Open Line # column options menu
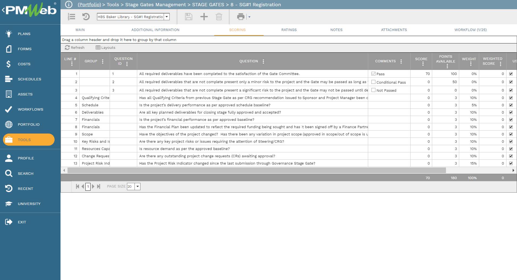The image size is (517, 280). (72, 64)
